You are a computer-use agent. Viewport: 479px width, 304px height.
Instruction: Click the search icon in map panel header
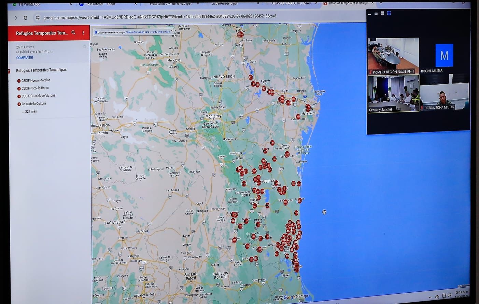pyautogui.click(x=73, y=33)
